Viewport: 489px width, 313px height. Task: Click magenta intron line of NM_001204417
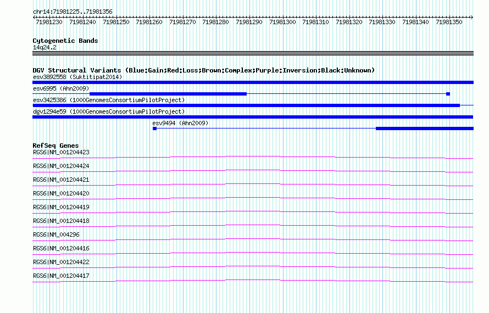(x=253, y=280)
